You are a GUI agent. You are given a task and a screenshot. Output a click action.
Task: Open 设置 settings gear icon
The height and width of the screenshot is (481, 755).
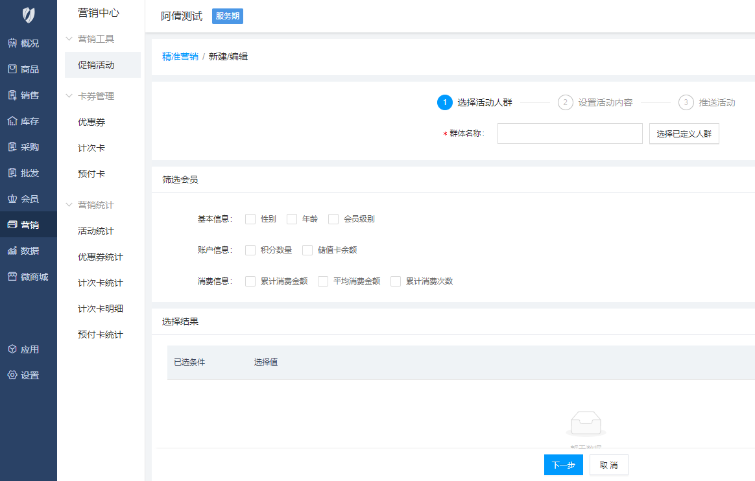12,375
